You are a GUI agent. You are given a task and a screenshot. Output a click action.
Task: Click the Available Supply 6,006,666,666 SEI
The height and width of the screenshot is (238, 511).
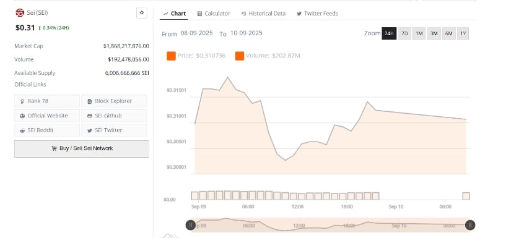coord(127,73)
